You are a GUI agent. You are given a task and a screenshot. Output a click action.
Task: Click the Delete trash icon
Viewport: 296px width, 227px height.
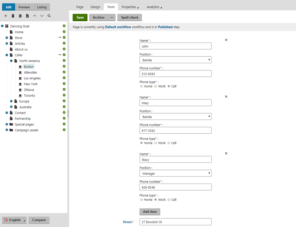pyautogui.click(x=13, y=16)
